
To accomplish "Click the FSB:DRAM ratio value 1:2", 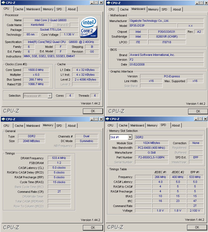I will tap(59, 163).
